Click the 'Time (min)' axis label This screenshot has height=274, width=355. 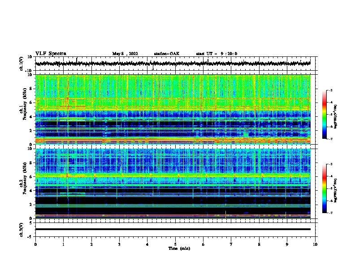point(179,248)
